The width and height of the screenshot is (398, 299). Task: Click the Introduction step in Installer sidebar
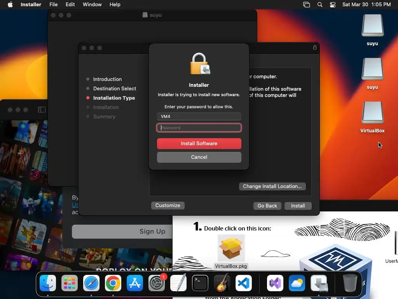tap(107, 79)
